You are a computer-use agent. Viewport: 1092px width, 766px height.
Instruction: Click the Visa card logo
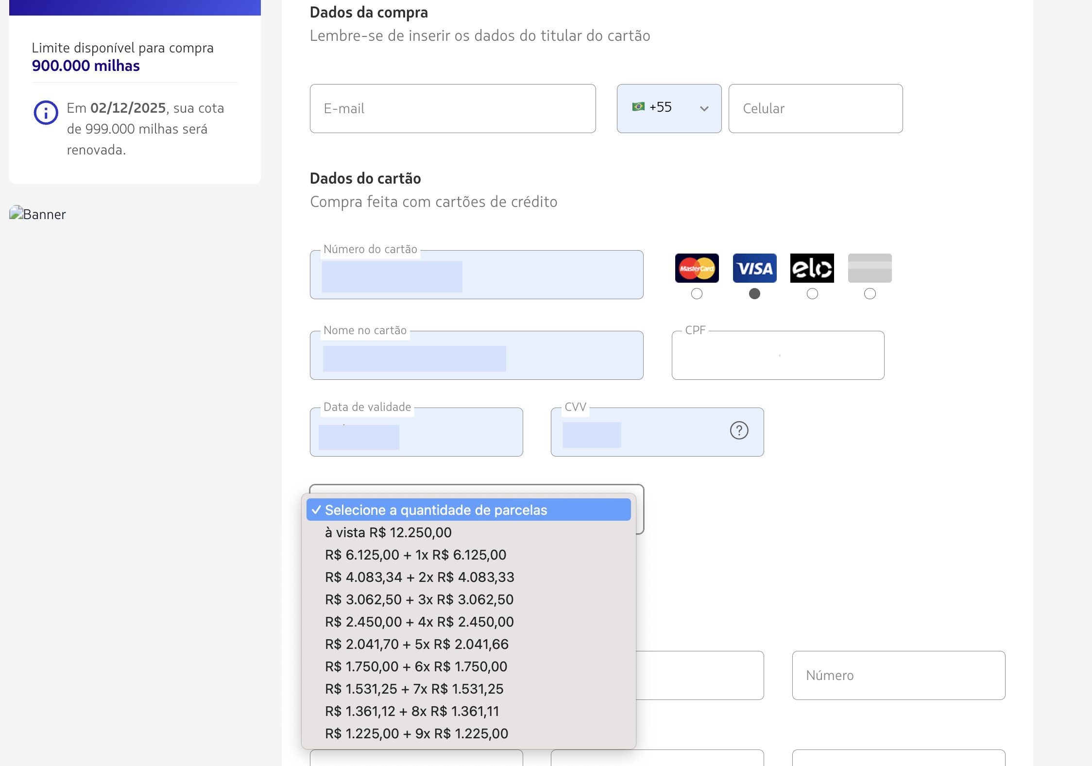754,268
